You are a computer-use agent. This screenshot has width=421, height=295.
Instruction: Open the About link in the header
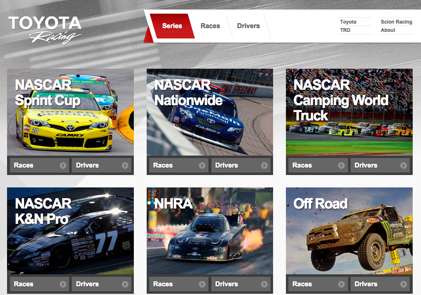coord(388,30)
